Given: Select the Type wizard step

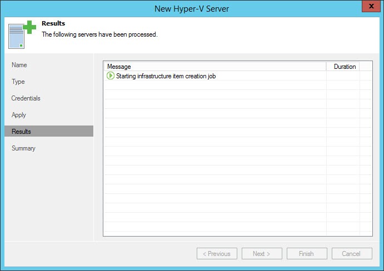Looking at the screenshot, I should click(x=18, y=82).
